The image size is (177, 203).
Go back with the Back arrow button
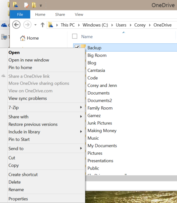[x=16, y=25]
